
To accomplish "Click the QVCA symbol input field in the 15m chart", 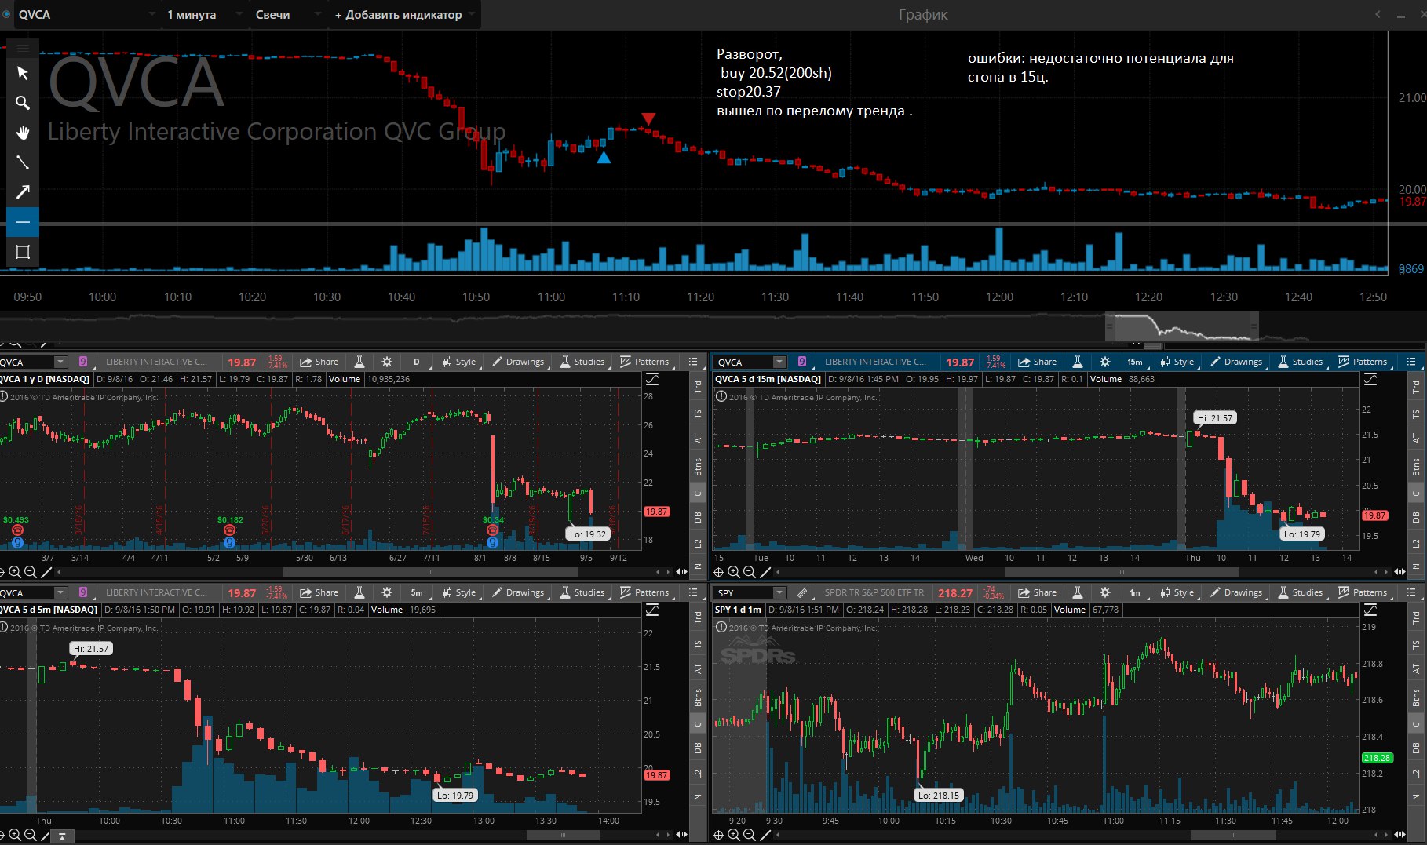I will (x=744, y=362).
